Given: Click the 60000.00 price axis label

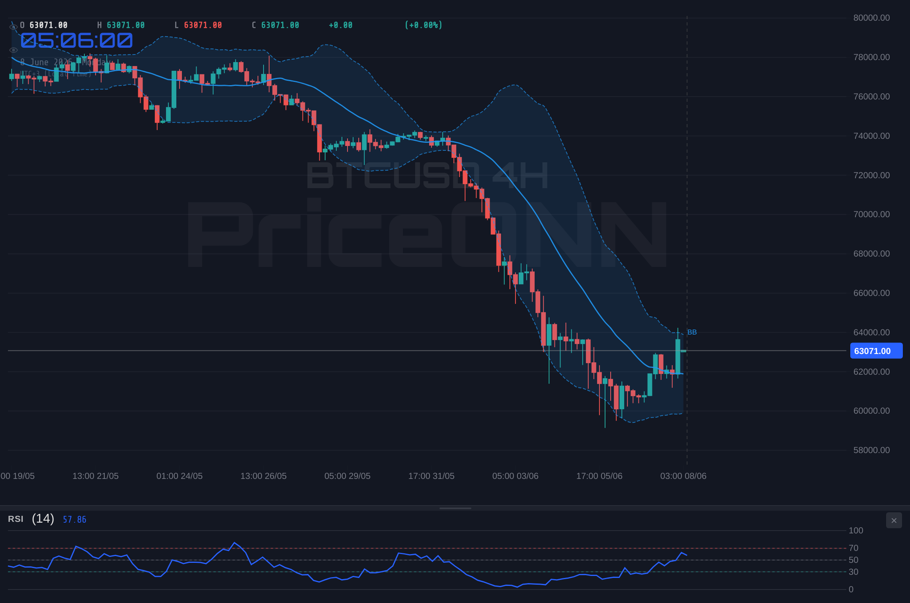Looking at the screenshot, I should coord(871,411).
